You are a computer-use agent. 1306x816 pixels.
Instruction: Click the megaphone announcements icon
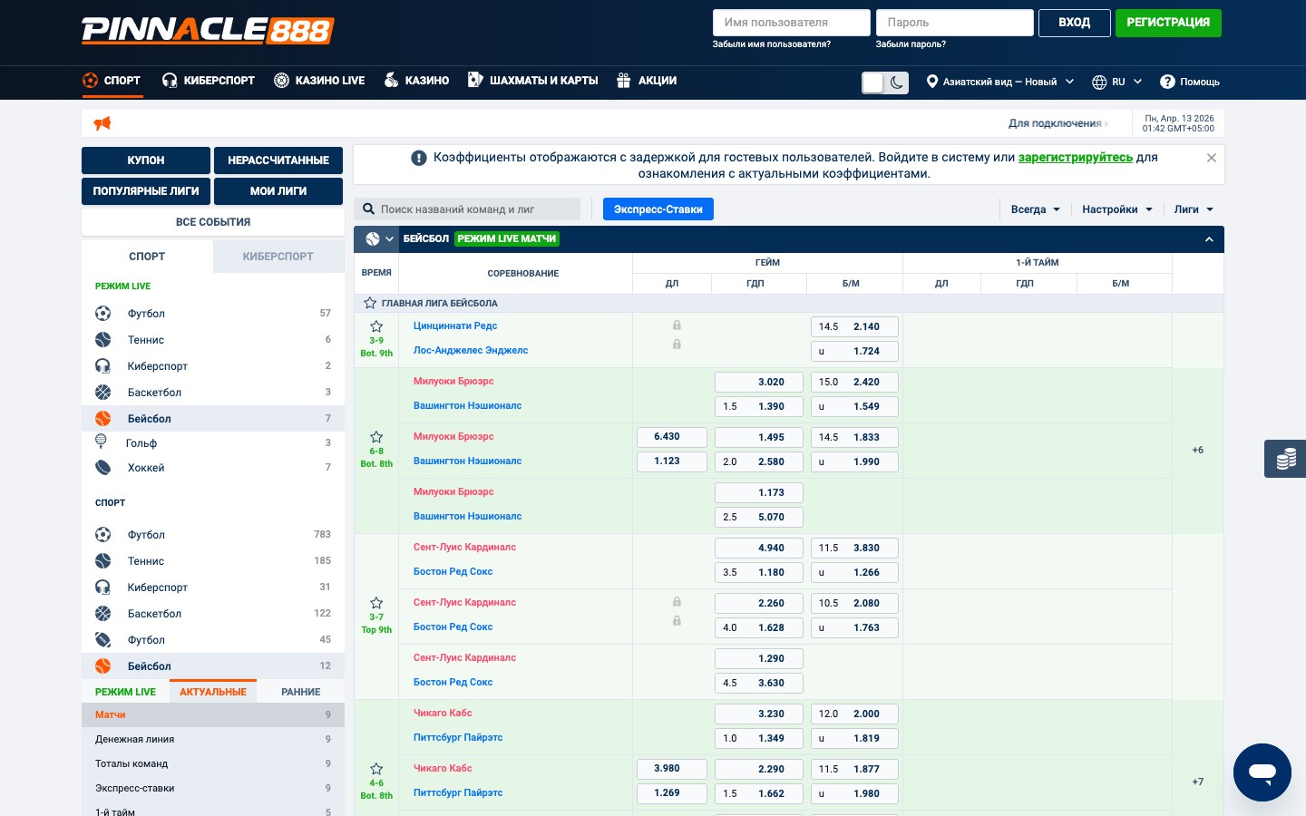[x=102, y=123]
